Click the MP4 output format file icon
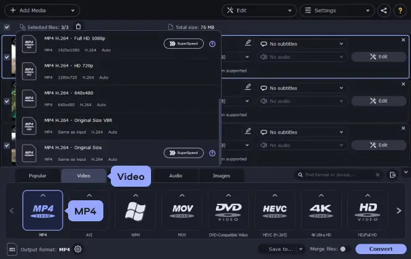Image resolution: width=411 pixels, height=259 pixels. click(x=12, y=249)
